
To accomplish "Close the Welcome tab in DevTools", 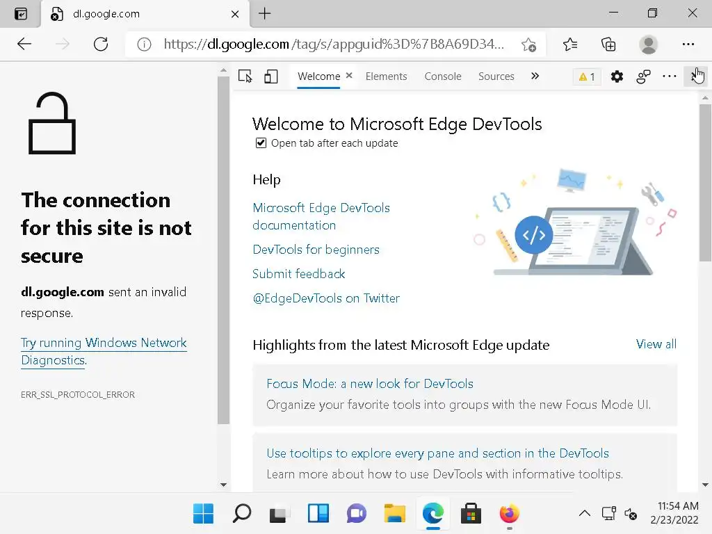I will click(349, 75).
